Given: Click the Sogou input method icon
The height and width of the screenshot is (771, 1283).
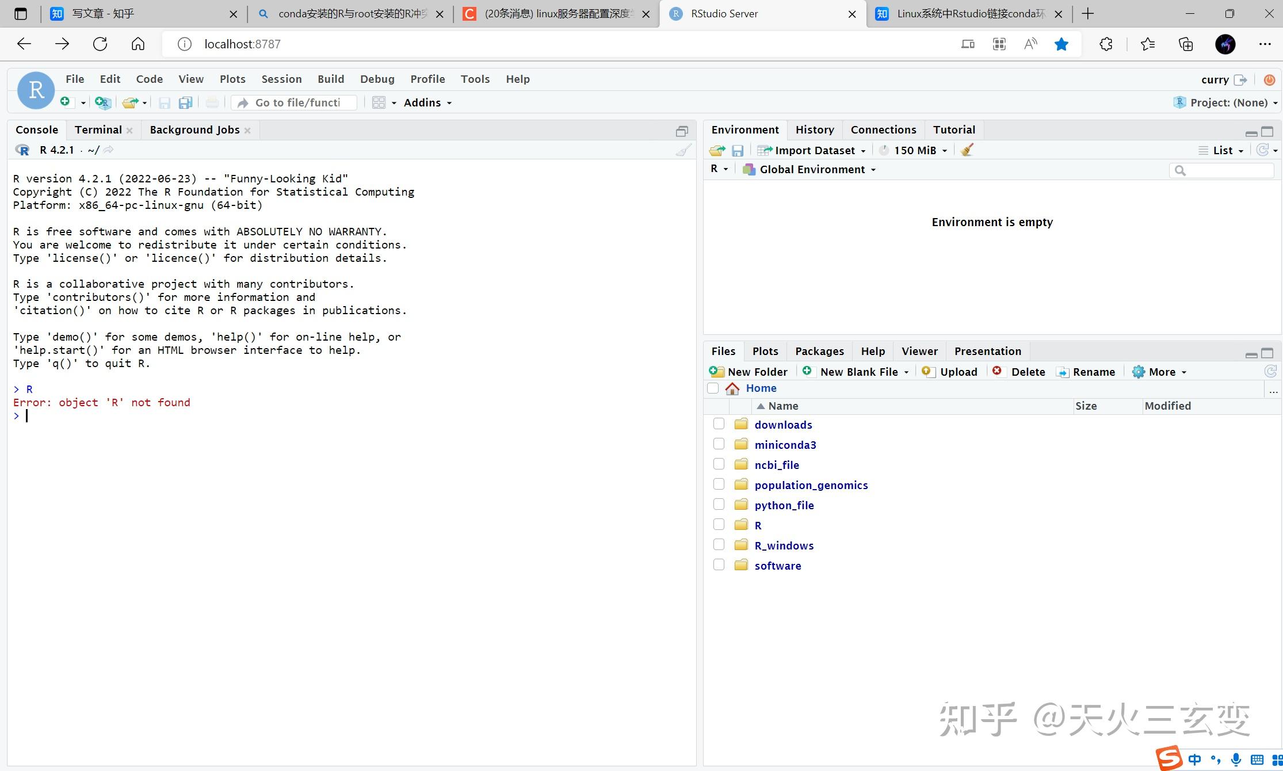Looking at the screenshot, I should (1170, 758).
